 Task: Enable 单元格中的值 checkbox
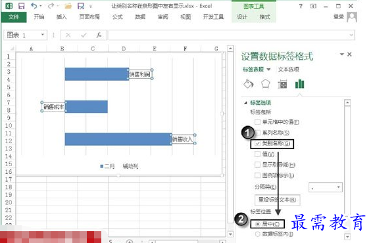coord(257,122)
